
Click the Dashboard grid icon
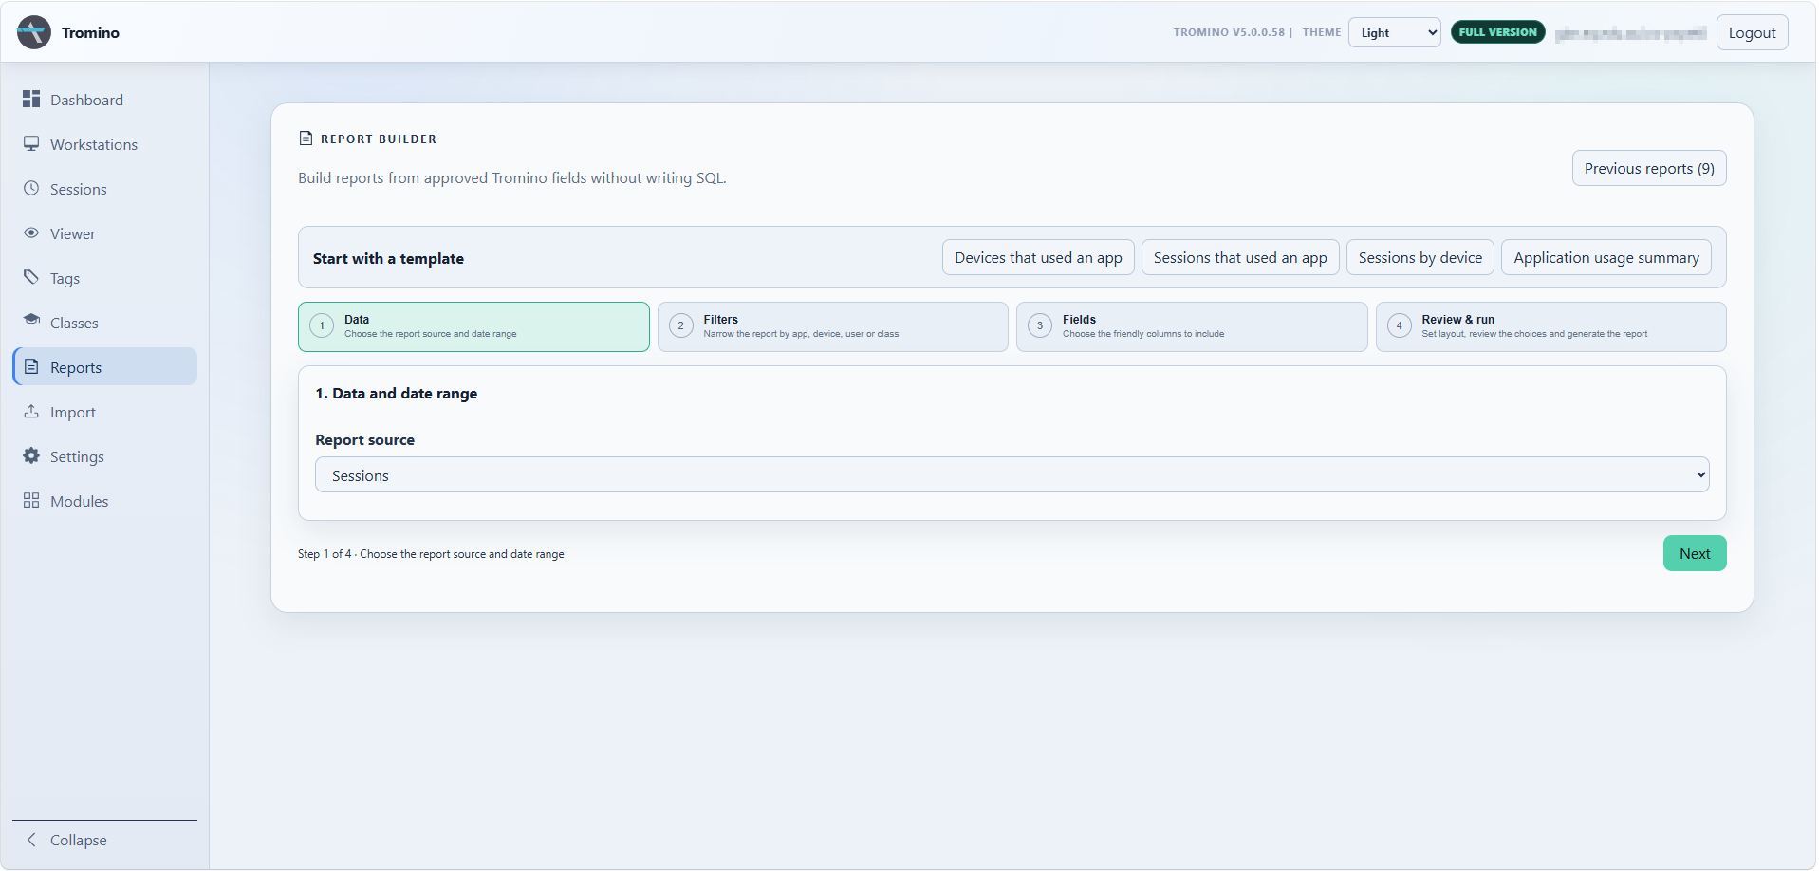31,100
